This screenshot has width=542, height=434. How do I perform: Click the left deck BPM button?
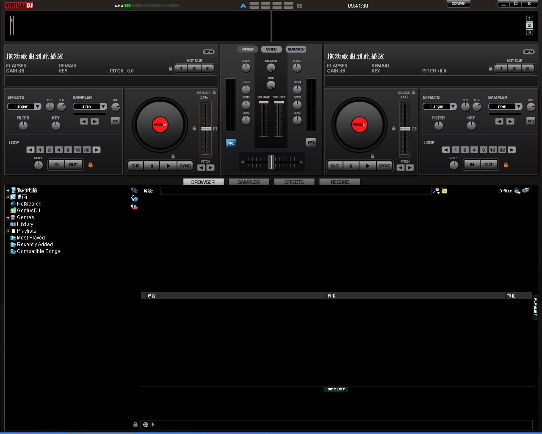coord(209,52)
